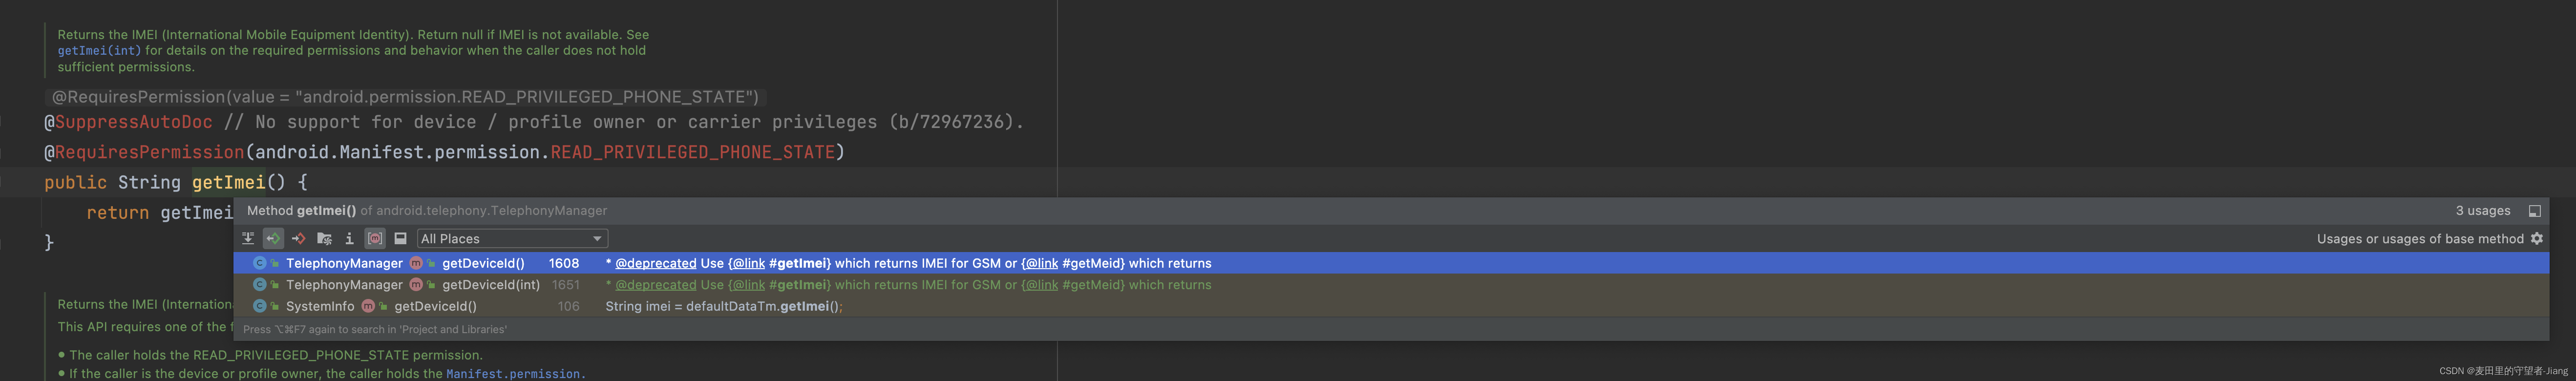The image size is (2576, 381).
Task: Click open in Find tool window icon
Action: 2534,211
